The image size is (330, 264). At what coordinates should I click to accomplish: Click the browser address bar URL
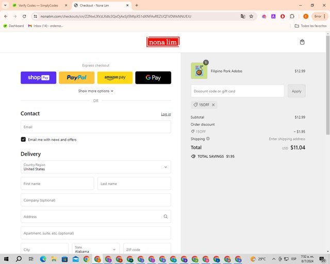tap(116, 16)
